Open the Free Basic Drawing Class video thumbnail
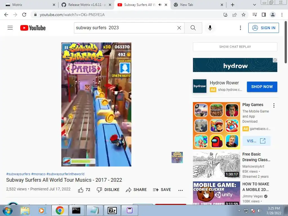The width and height of the screenshot is (288, 216). [216, 165]
